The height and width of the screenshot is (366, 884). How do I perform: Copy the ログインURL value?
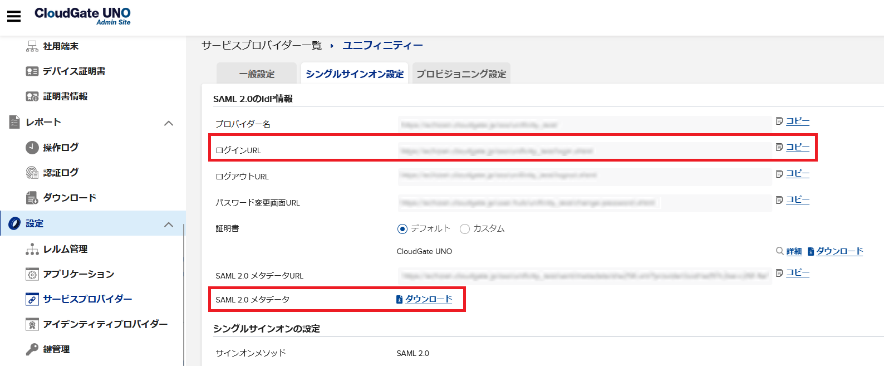point(797,147)
